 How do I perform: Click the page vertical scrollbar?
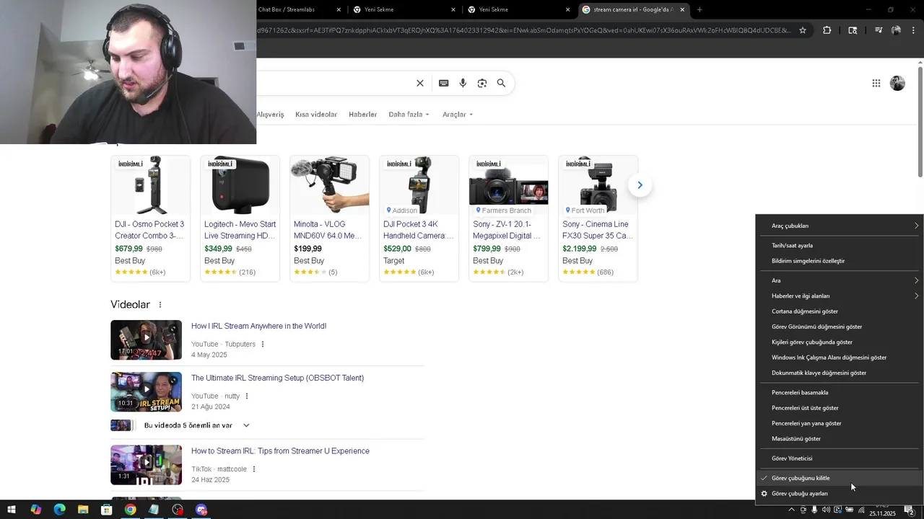click(x=920, y=121)
